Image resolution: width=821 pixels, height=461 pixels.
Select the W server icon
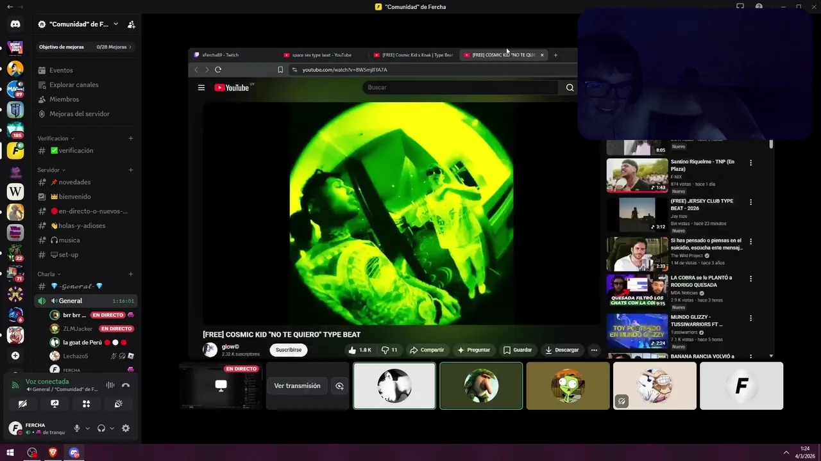pos(15,191)
